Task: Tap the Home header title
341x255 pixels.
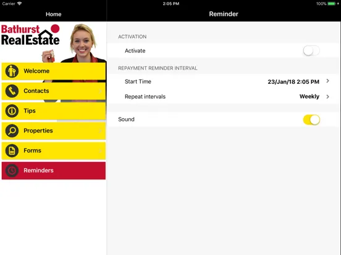Action: [x=54, y=14]
